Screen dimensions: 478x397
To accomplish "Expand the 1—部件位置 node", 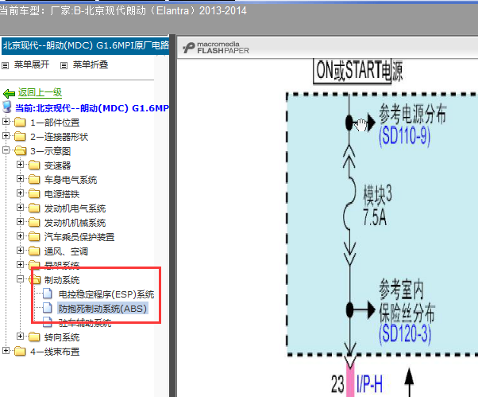I will [x=6, y=121].
